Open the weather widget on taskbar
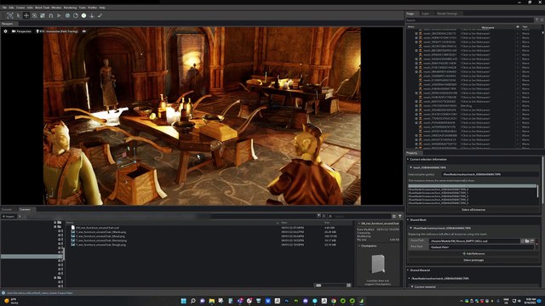The width and height of the screenshot is (545, 306). point(10,301)
